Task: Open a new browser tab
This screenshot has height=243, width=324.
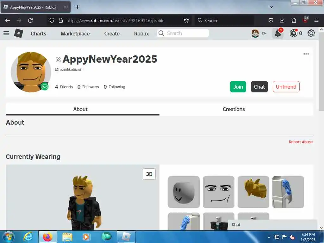Action: (x=77, y=7)
